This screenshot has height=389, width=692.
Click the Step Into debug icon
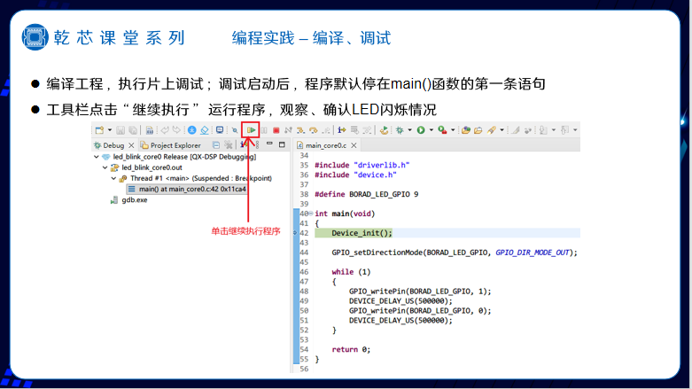pos(299,130)
